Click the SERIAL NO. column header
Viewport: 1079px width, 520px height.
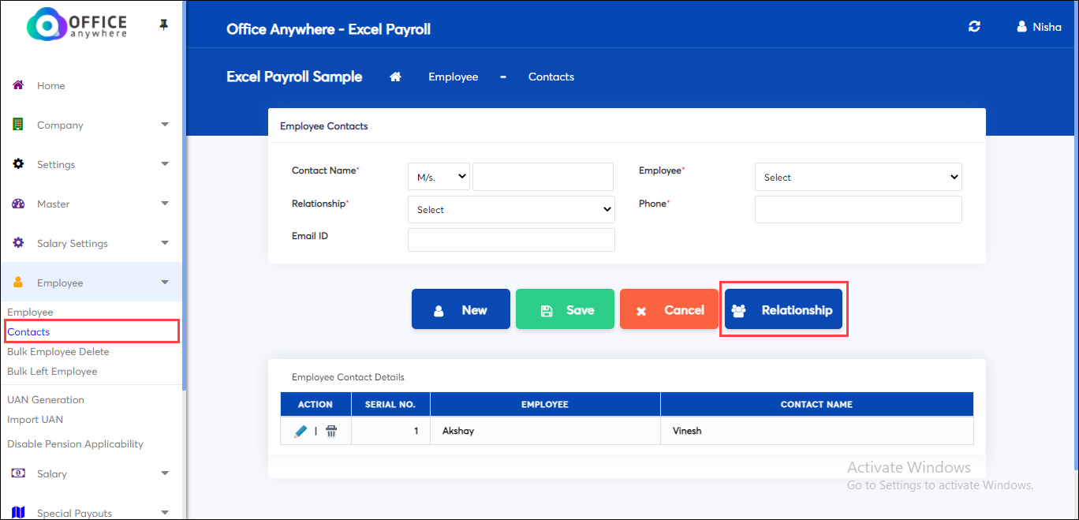(x=390, y=404)
